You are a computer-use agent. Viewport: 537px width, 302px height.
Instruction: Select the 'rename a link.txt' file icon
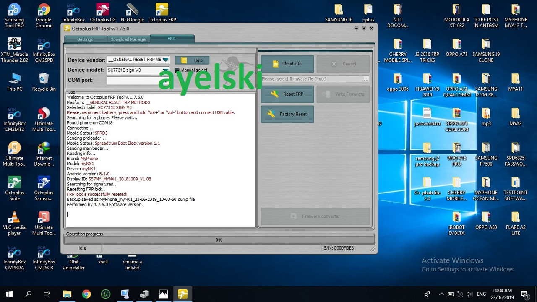point(132,262)
